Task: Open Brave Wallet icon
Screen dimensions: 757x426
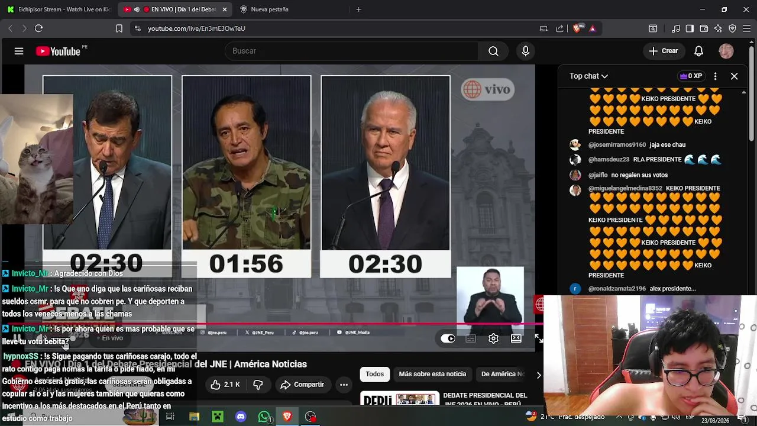Action: coord(704,28)
